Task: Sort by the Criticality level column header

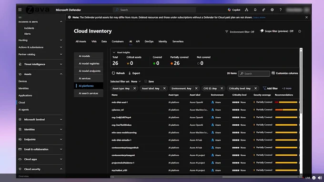Action: tap(239, 95)
